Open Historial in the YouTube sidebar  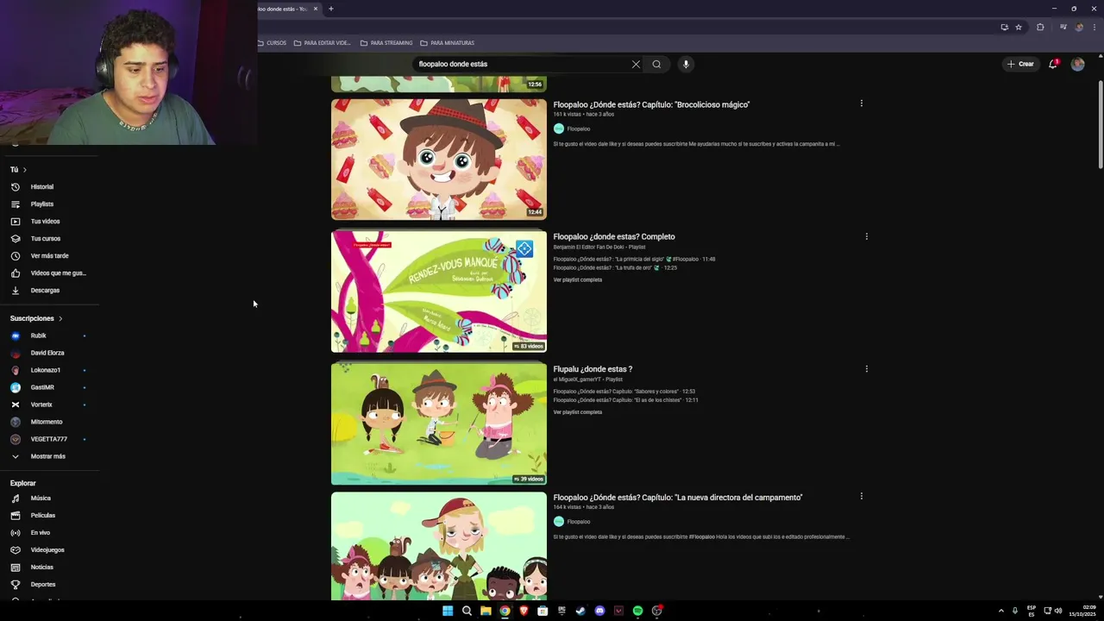[41, 187]
